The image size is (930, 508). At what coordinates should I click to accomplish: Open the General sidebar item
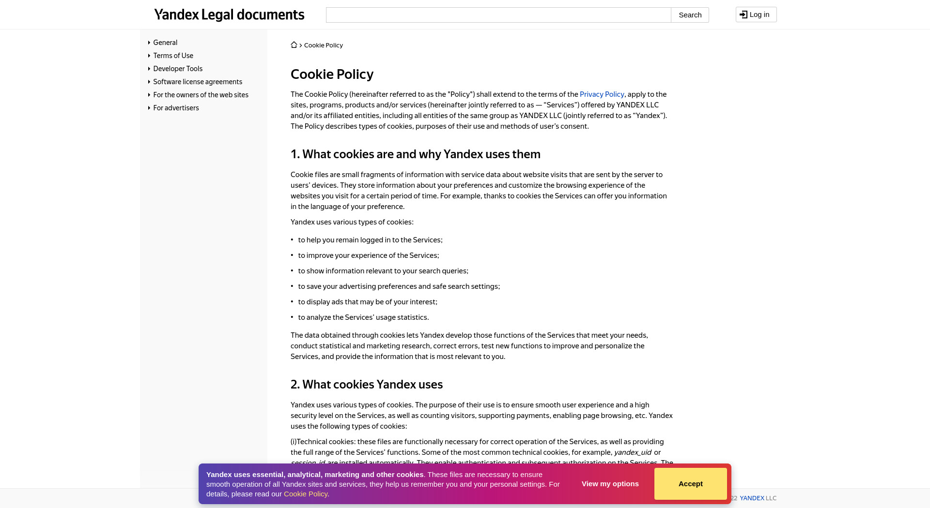pos(165,43)
